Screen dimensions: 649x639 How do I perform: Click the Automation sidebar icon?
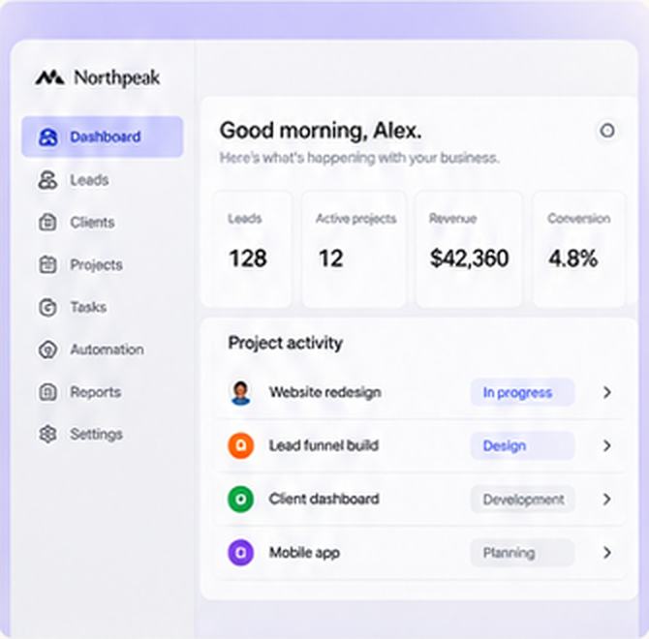(x=47, y=350)
